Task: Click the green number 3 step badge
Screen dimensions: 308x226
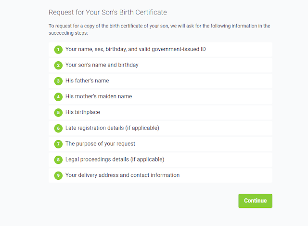Action: point(58,81)
